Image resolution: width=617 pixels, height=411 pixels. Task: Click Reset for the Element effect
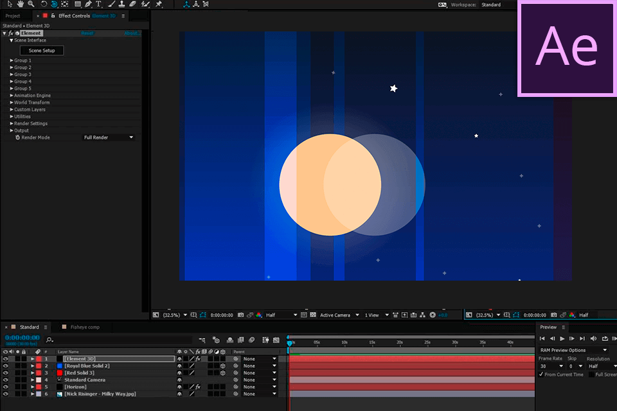pyautogui.click(x=87, y=33)
